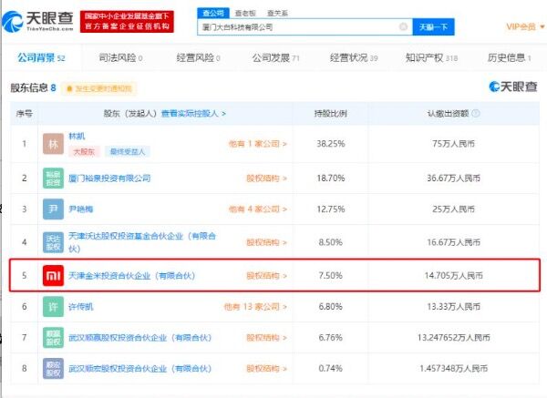Select the 7.50% shareholding cell
The image size is (547, 398).
[x=330, y=276]
